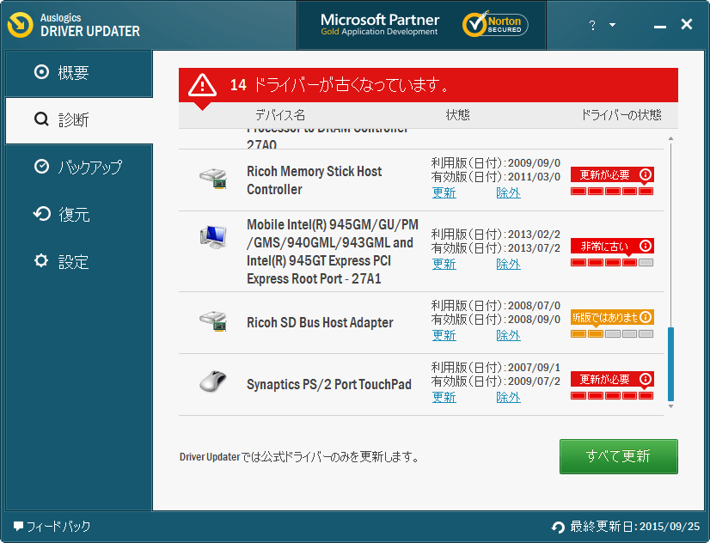Click the Ricoh SD Bus Host Adapter device icon
Viewport: 710px width, 543px height.
pos(213,321)
